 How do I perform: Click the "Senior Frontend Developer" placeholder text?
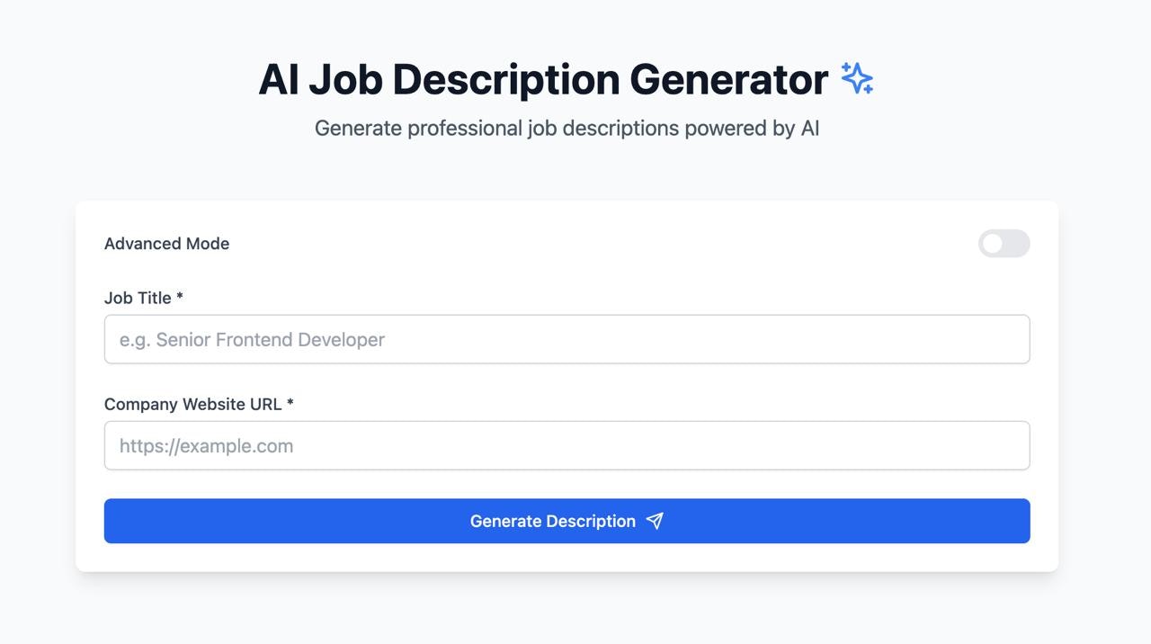pos(270,339)
